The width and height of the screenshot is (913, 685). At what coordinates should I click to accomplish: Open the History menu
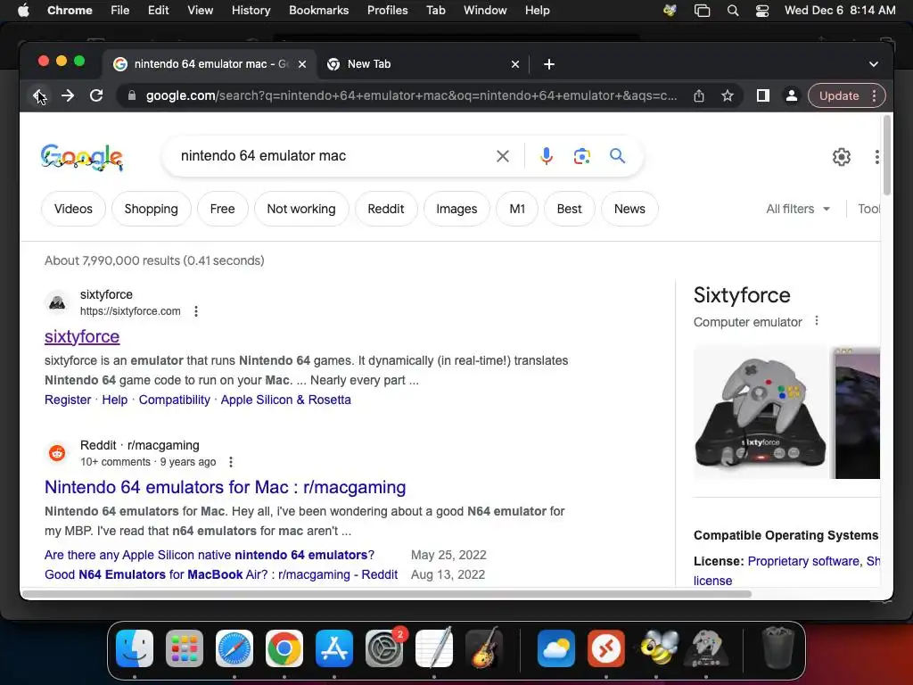tap(251, 11)
